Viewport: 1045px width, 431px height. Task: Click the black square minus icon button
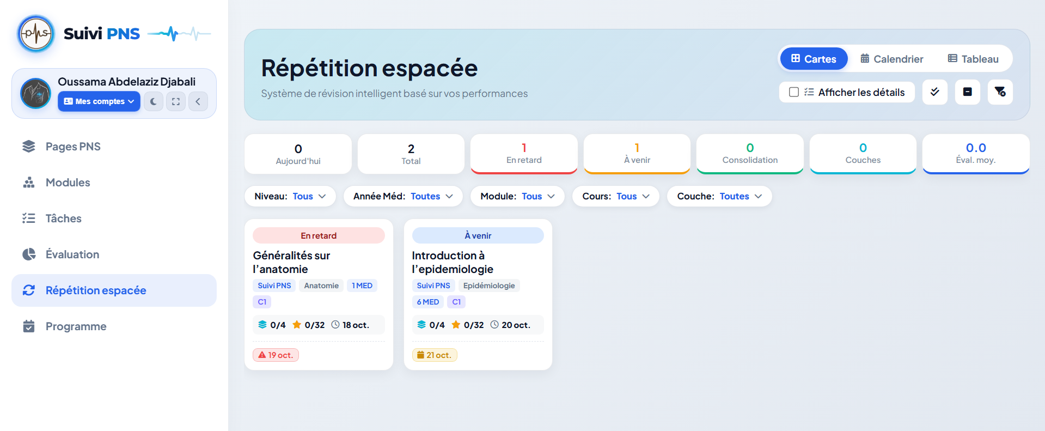pos(968,92)
